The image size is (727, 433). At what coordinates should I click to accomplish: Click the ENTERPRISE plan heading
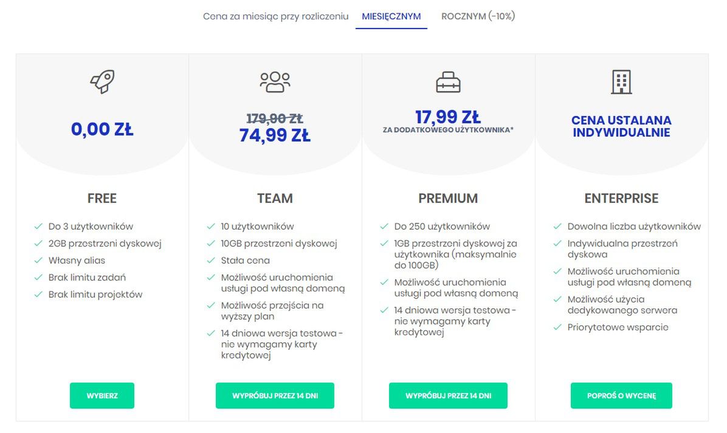[x=621, y=198]
